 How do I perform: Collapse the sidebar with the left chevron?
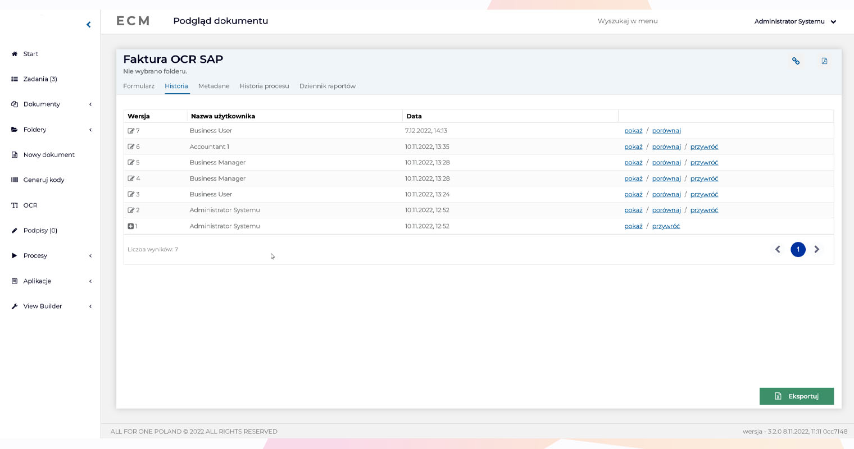88,25
